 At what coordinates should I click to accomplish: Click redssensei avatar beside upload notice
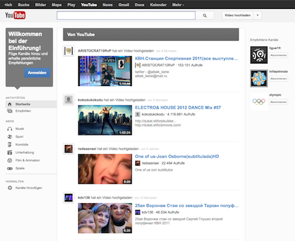(x=68, y=148)
